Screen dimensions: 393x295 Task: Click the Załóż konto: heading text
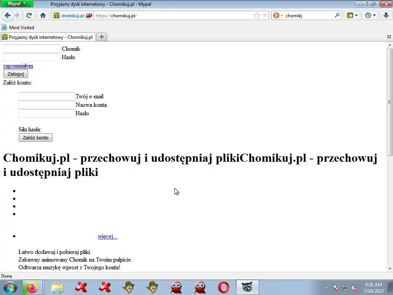point(18,83)
